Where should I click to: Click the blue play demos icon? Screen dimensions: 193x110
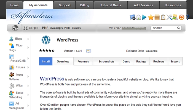[144, 17]
